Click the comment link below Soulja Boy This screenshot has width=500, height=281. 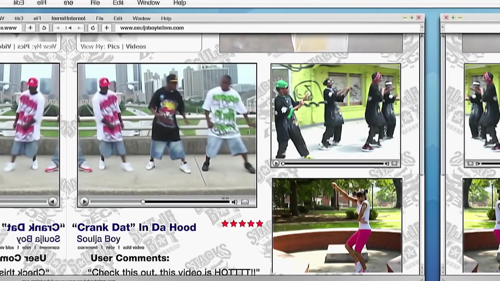[87, 247]
